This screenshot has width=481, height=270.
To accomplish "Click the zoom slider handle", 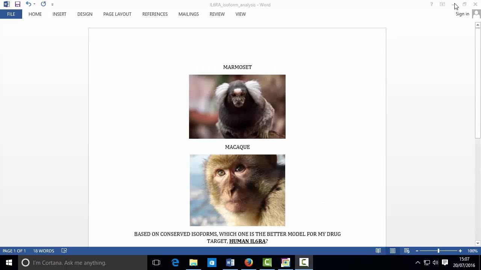I will (438, 251).
